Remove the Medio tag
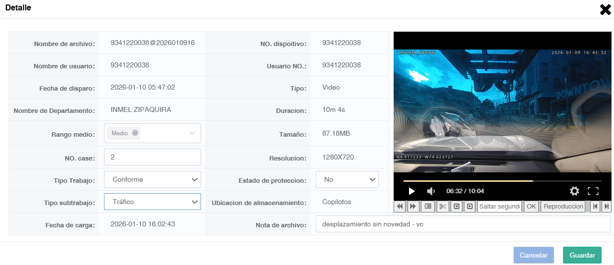The height and width of the screenshot is (265, 614). 135,133
